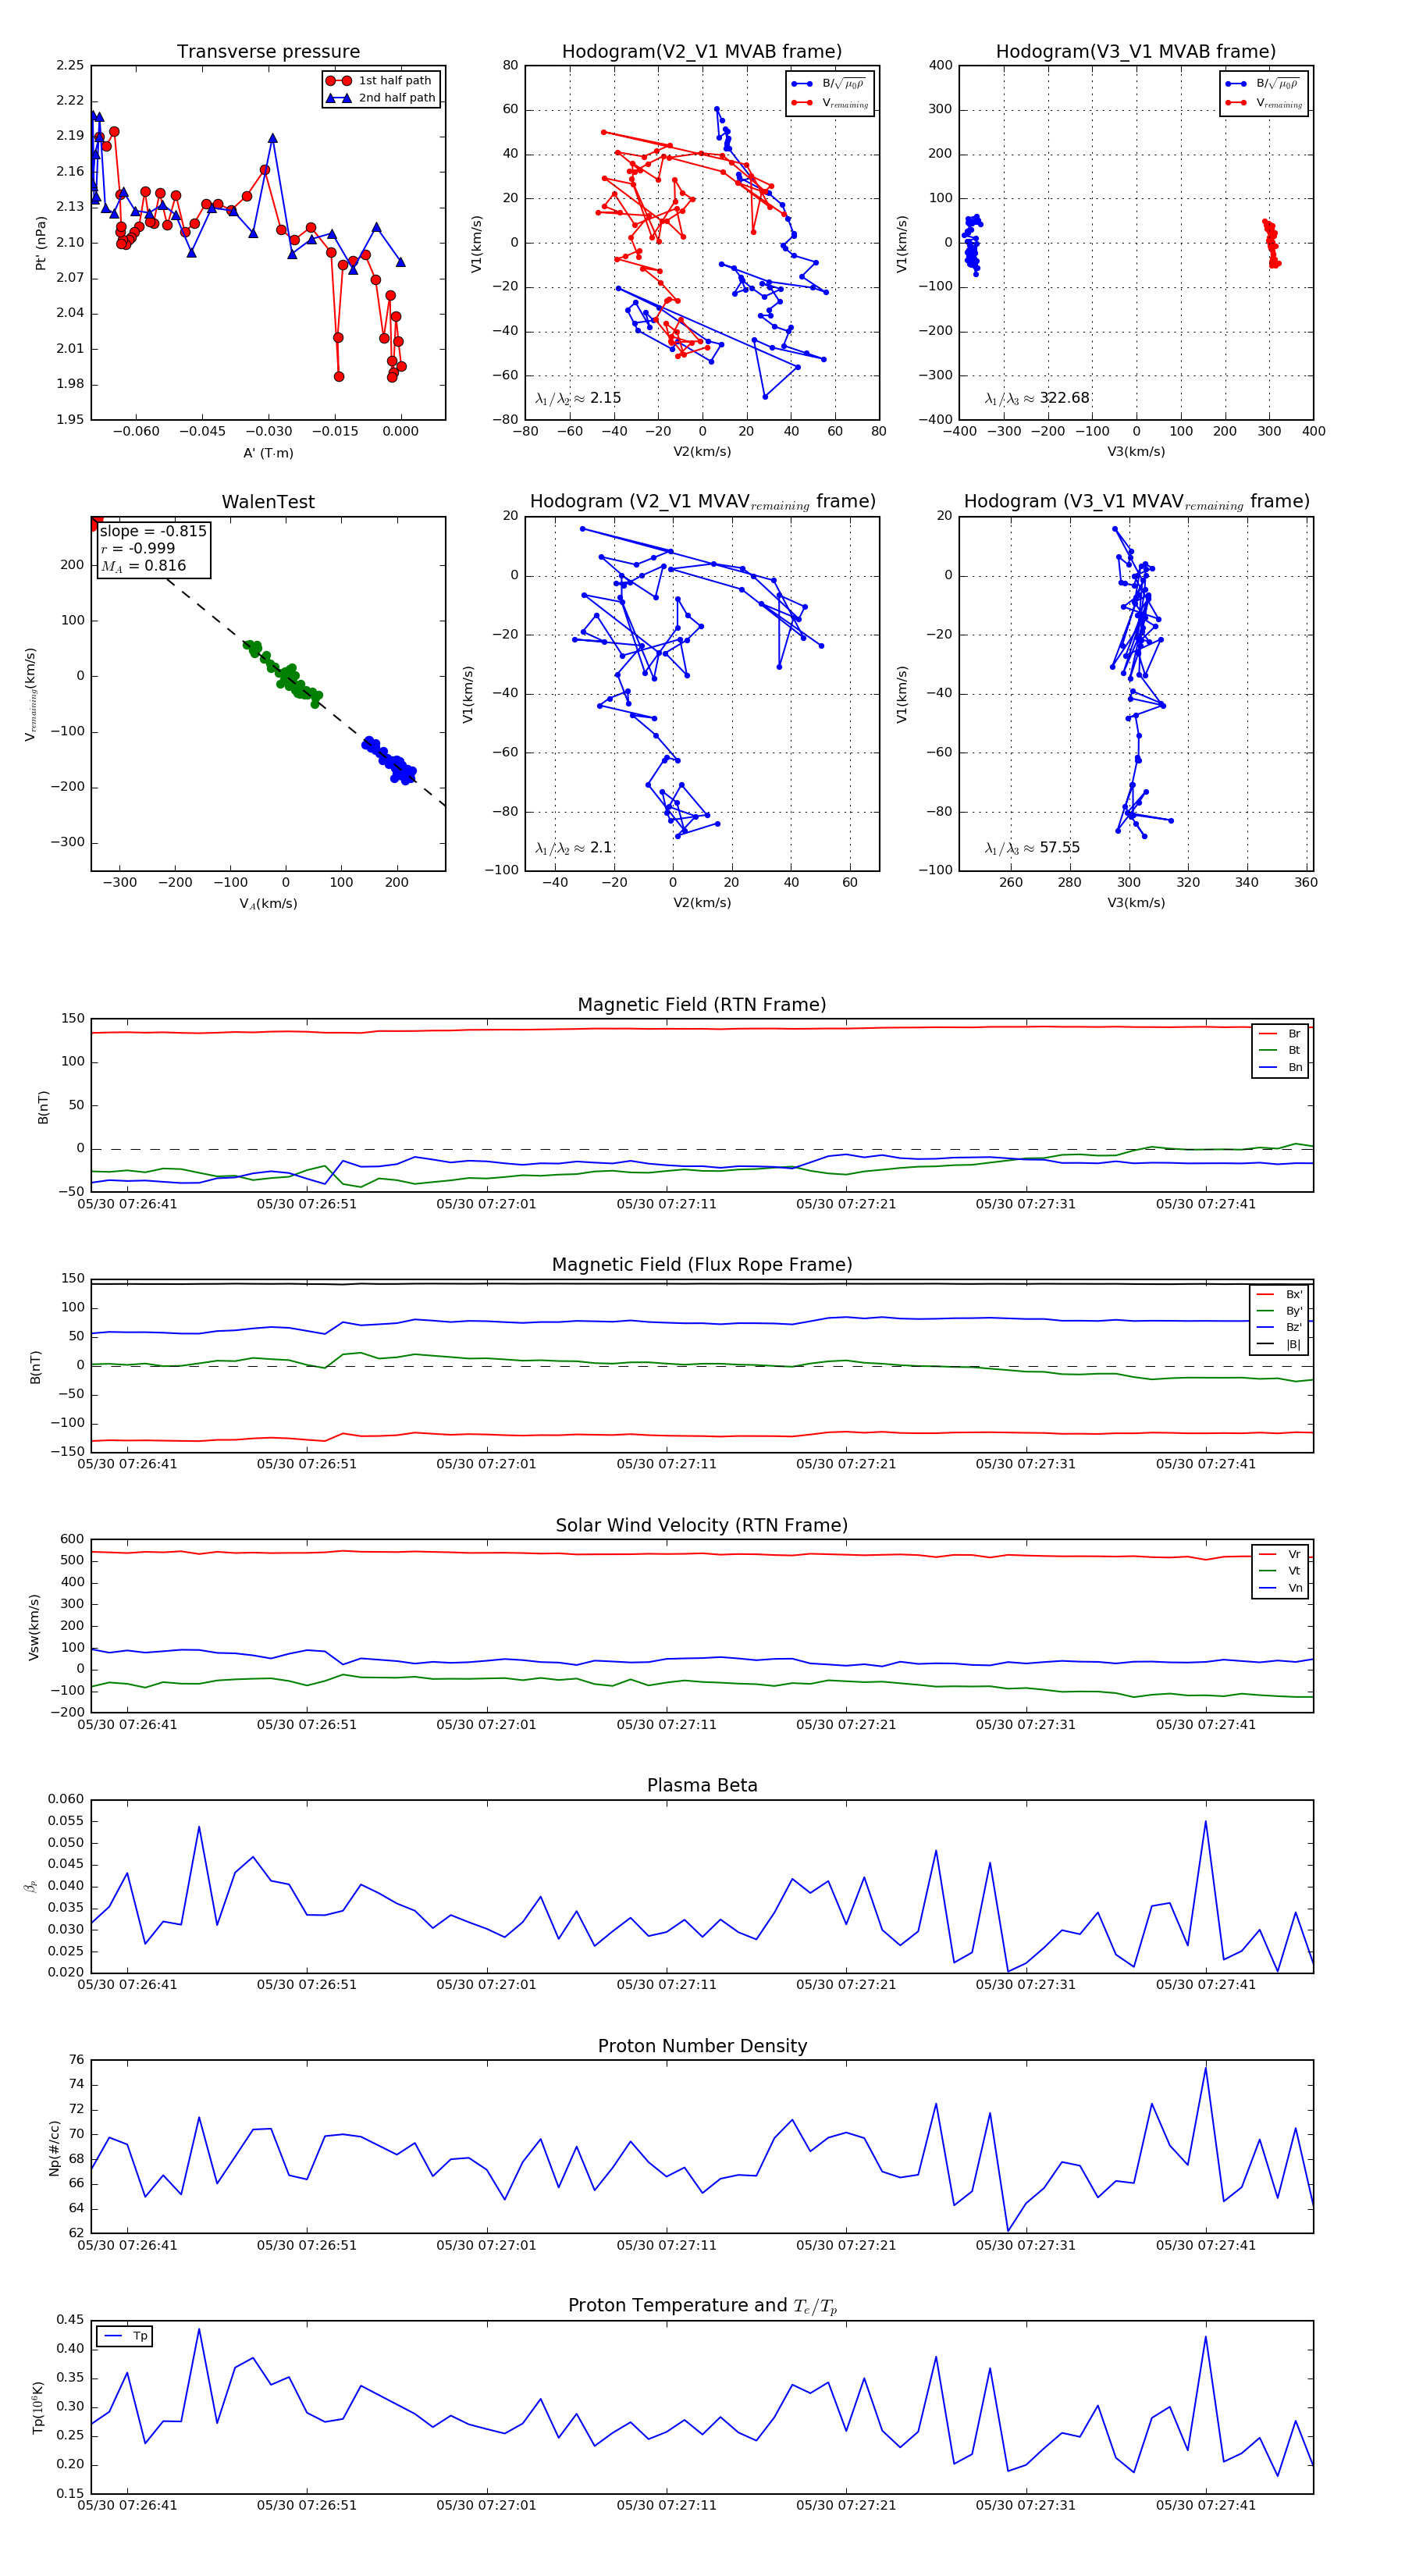This screenshot has width=1405, height=2576.
Task: Click the 'Magnetic Field (RTN Frame)' title
Action: [701, 1005]
